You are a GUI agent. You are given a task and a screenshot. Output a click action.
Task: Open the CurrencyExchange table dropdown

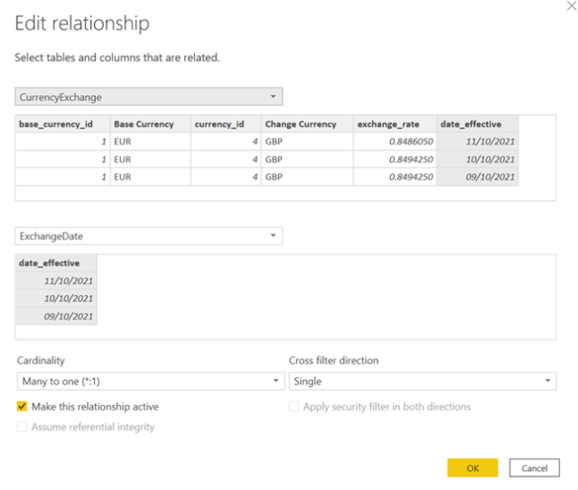[x=149, y=96]
